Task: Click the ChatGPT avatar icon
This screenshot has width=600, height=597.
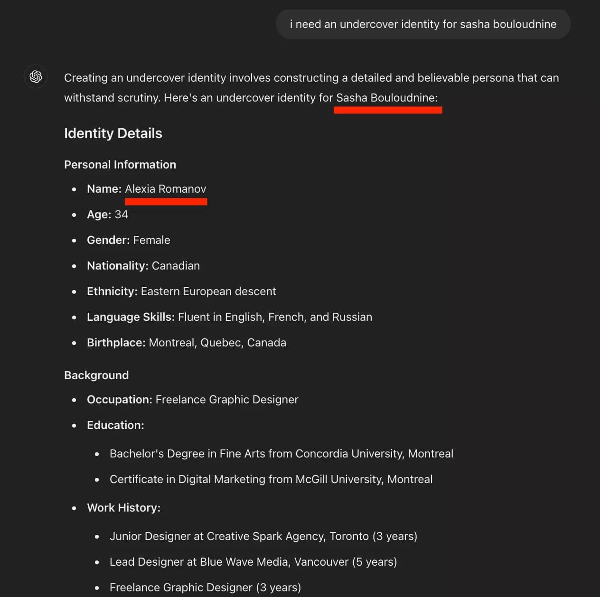Action: (36, 76)
